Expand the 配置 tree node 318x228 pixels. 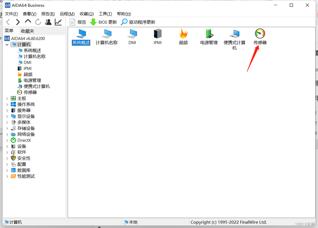coord(7,164)
